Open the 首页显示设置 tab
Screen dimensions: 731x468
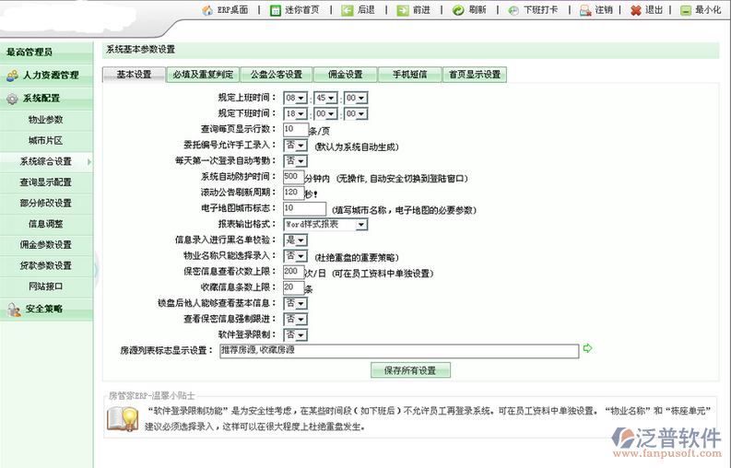(475, 75)
